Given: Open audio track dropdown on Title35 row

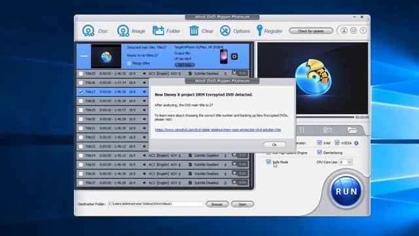Looking at the screenshot, I should click(179, 165).
